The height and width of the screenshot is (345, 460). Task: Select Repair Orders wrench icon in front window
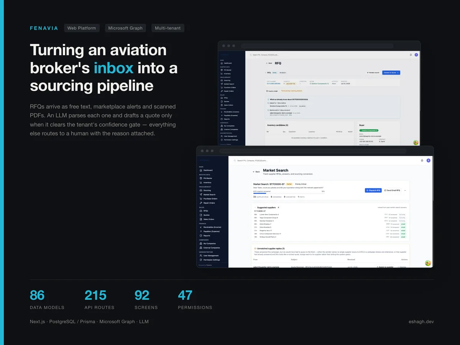tap(201, 203)
